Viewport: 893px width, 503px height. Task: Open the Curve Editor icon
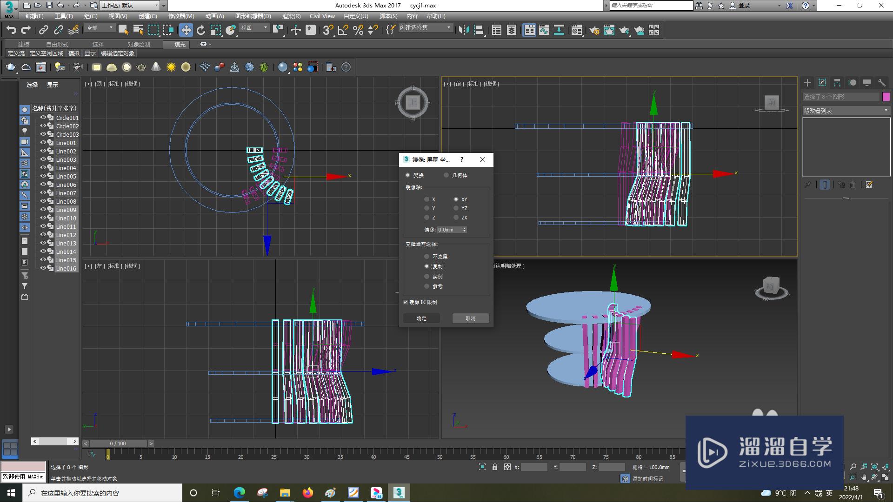(544, 30)
